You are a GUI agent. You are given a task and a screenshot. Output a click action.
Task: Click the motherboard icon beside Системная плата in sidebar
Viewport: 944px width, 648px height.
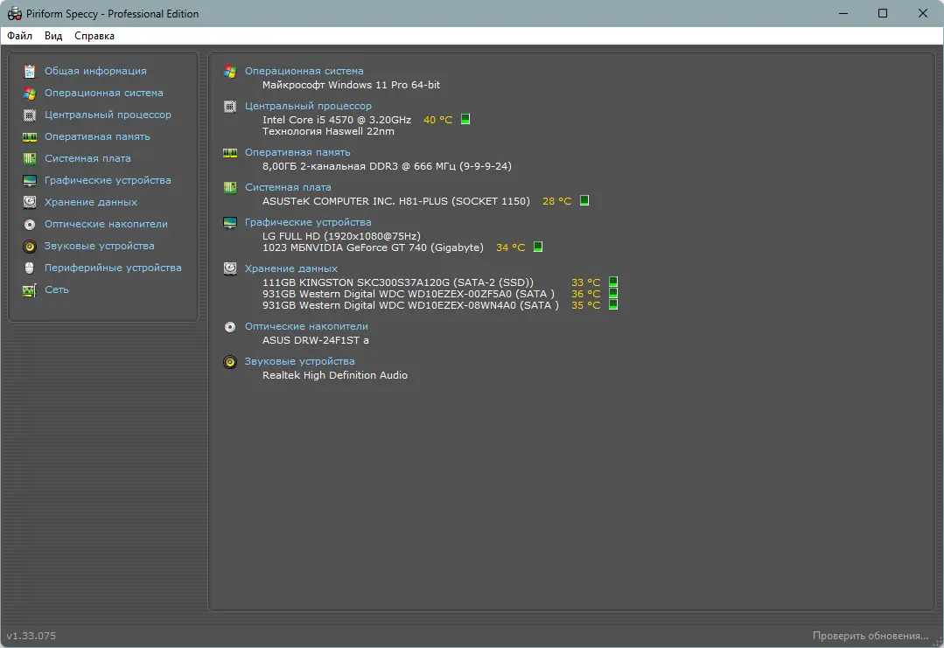pos(30,159)
